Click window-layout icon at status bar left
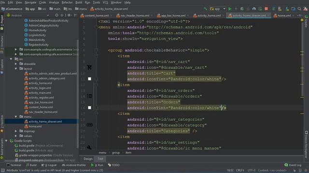The image size is (309, 173). coord(3,171)
